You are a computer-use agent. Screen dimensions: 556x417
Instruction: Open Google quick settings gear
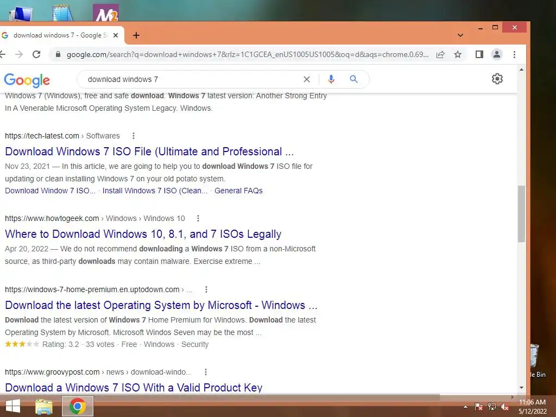(x=497, y=79)
